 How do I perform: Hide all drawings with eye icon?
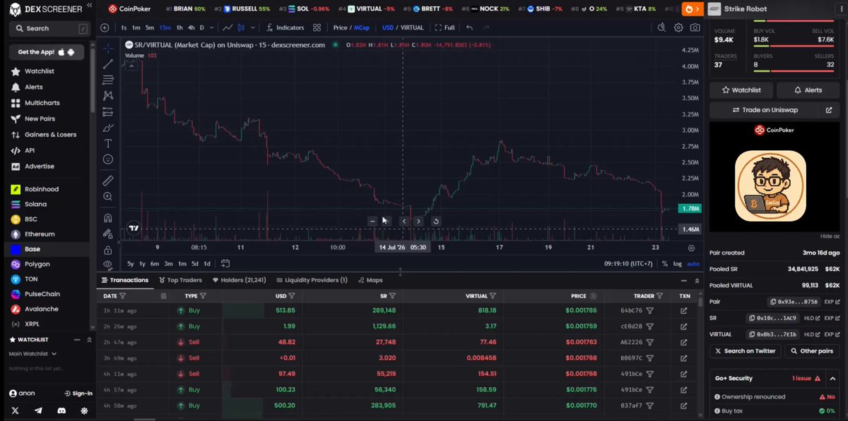(108, 264)
